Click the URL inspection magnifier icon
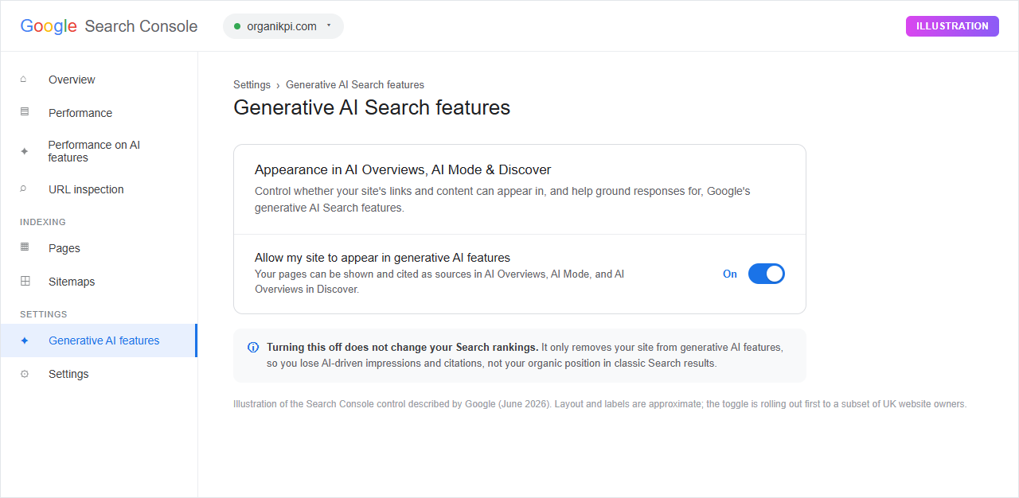The height and width of the screenshot is (498, 1019). 24,189
